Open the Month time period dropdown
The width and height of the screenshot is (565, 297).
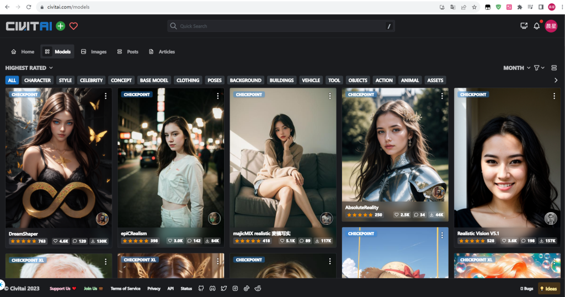click(x=516, y=68)
